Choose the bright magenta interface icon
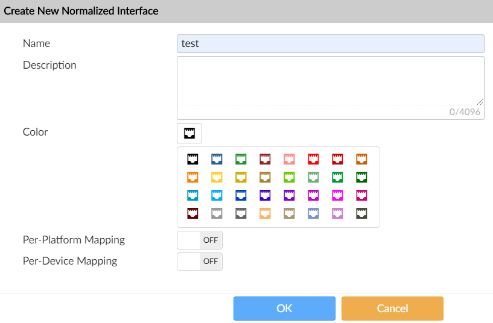 point(337,195)
